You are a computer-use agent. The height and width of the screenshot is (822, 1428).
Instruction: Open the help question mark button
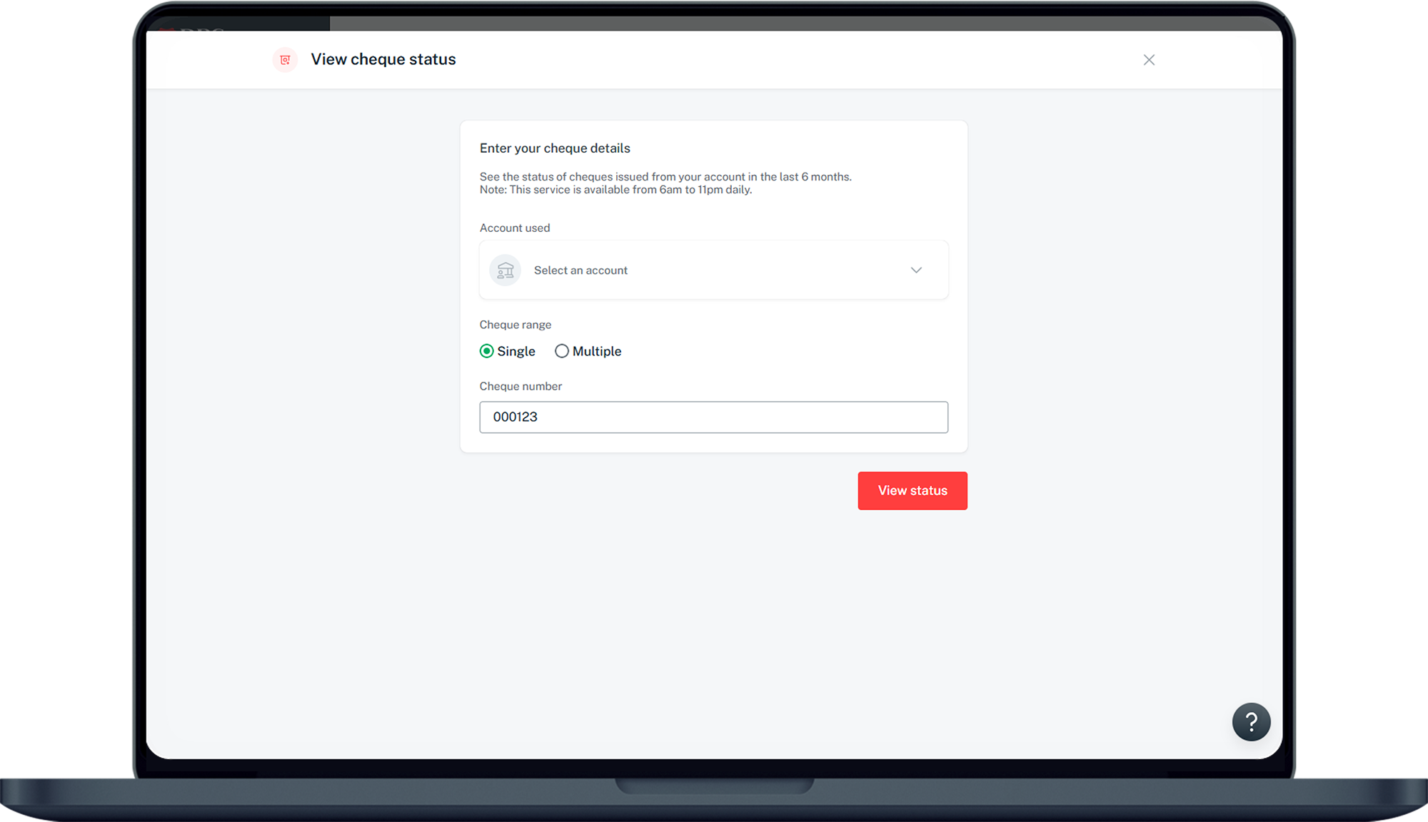[1251, 722]
